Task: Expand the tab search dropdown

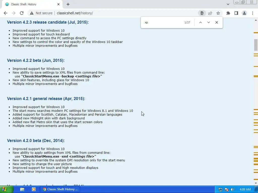Action: point(228,4)
